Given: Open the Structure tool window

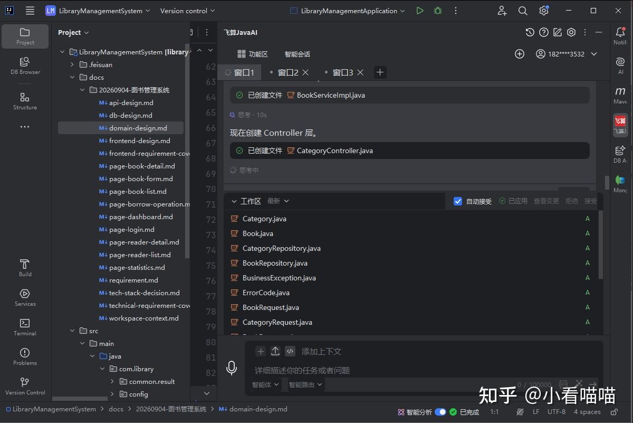Looking at the screenshot, I should (25, 101).
